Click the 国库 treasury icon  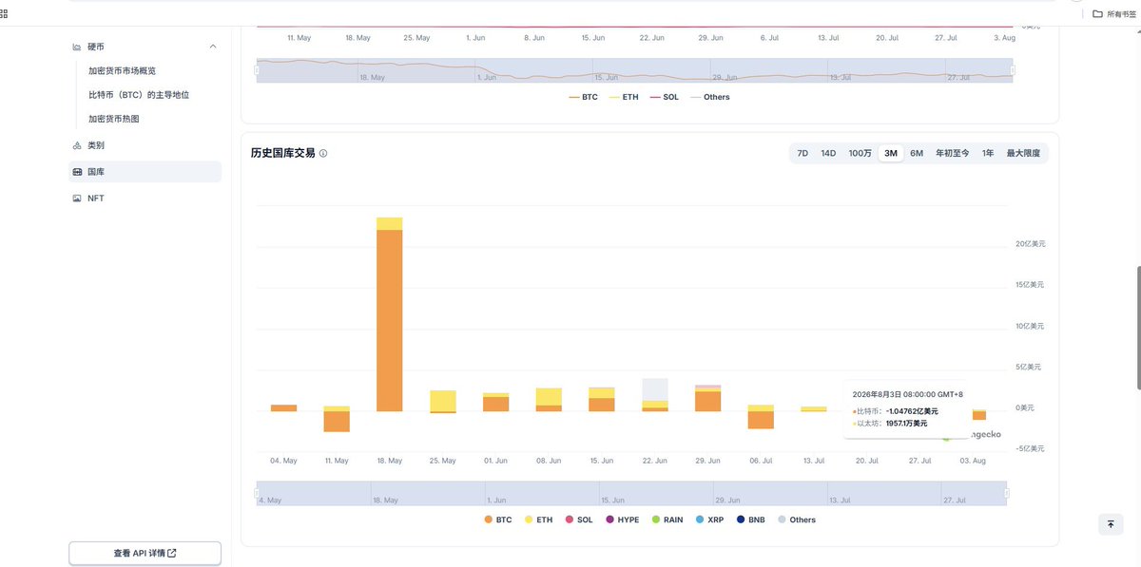point(77,172)
